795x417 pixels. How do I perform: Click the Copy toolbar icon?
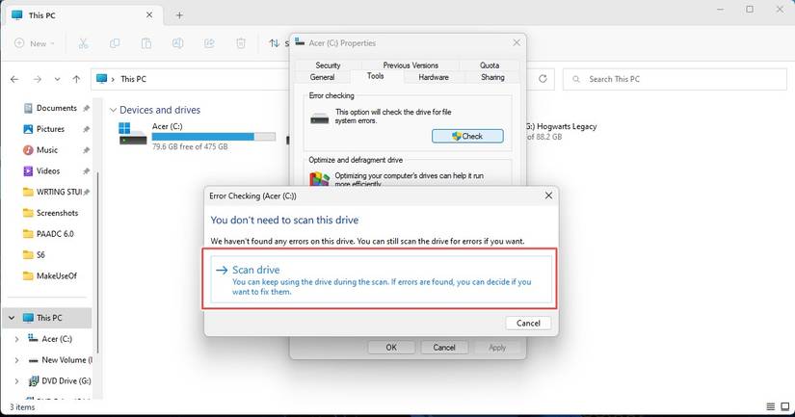115,43
